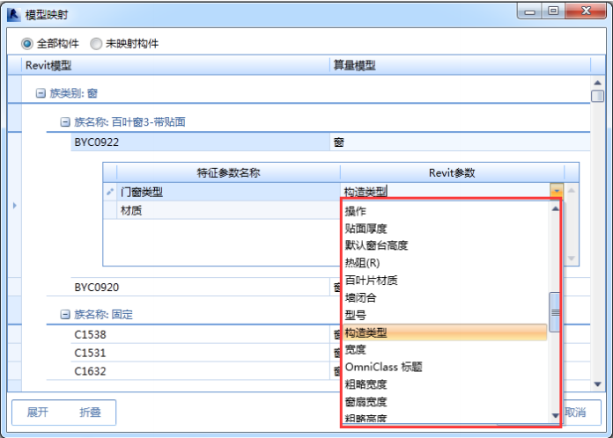
Task: Click the 展开 button
Action: tap(38, 412)
